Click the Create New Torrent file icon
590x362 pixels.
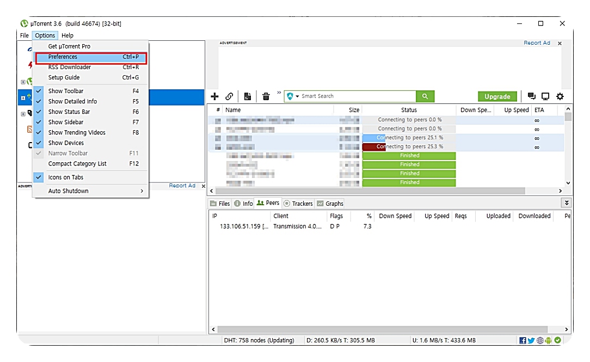tap(247, 96)
